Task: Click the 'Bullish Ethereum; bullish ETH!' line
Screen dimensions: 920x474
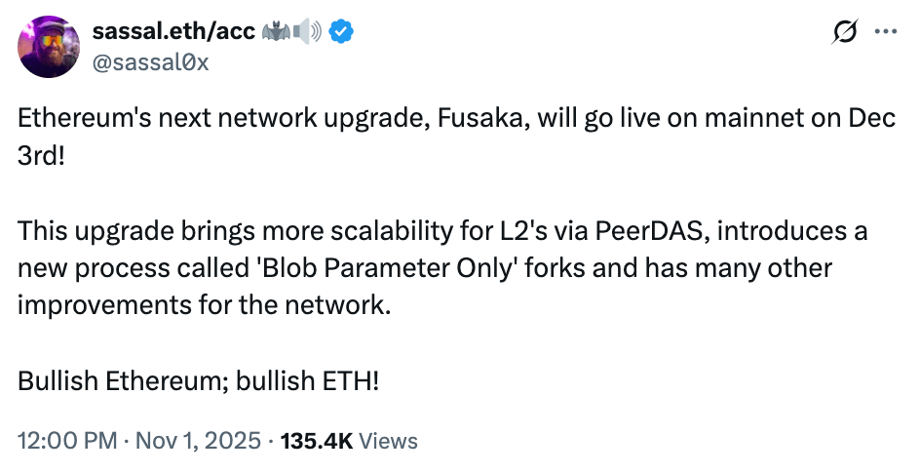Action: [198, 377]
